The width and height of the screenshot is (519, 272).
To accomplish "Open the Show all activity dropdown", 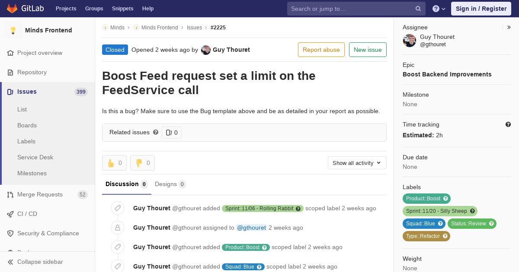I will click(357, 163).
